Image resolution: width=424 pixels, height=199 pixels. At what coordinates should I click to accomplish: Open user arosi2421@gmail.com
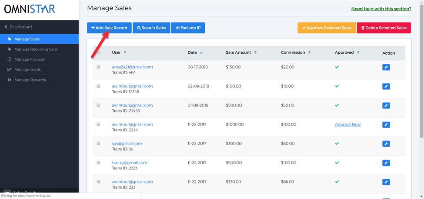pos(133,67)
